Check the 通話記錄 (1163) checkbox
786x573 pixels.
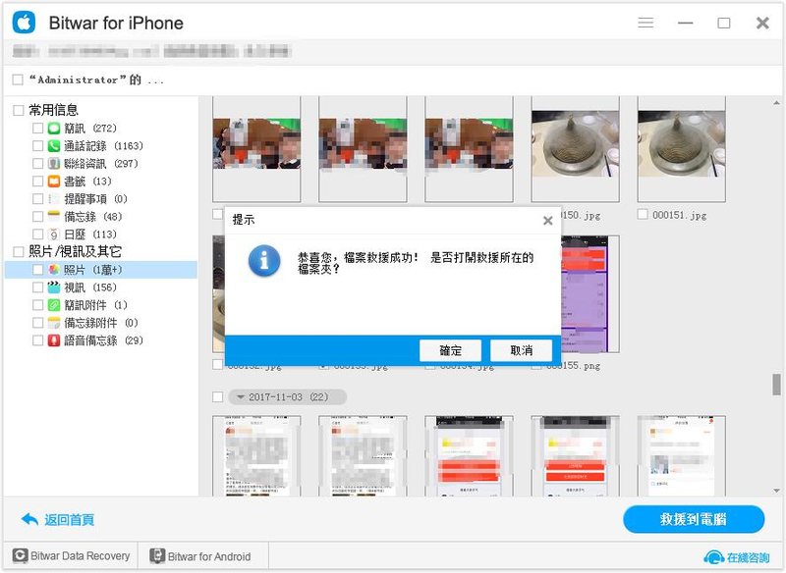point(37,145)
